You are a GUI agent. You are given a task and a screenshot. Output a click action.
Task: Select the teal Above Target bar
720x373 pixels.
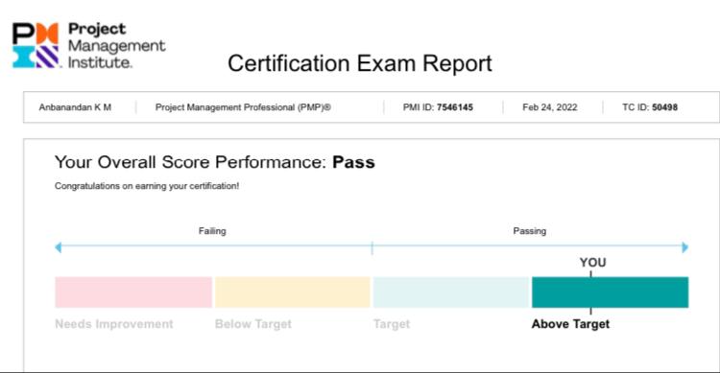pos(611,292)
